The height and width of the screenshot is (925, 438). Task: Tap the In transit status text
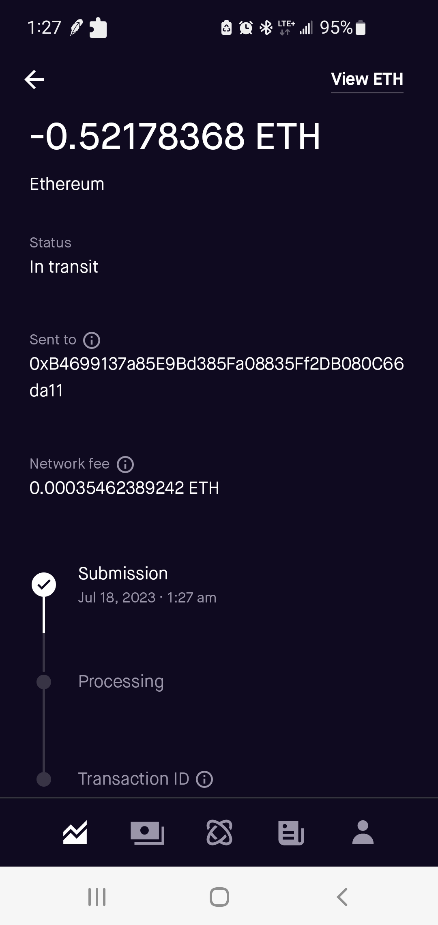[64, 267]
